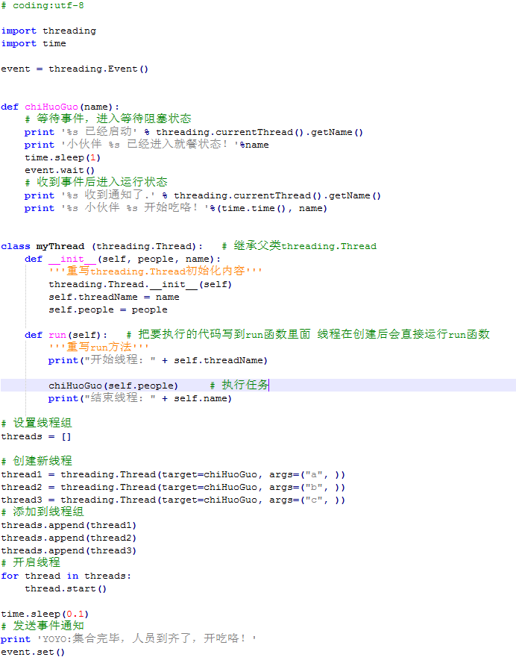The width and height of the screenshot is (516, 657).
Task: Click the "threads.append(thread2)" line
Action: pyautogui.click(x=69, y=538)
